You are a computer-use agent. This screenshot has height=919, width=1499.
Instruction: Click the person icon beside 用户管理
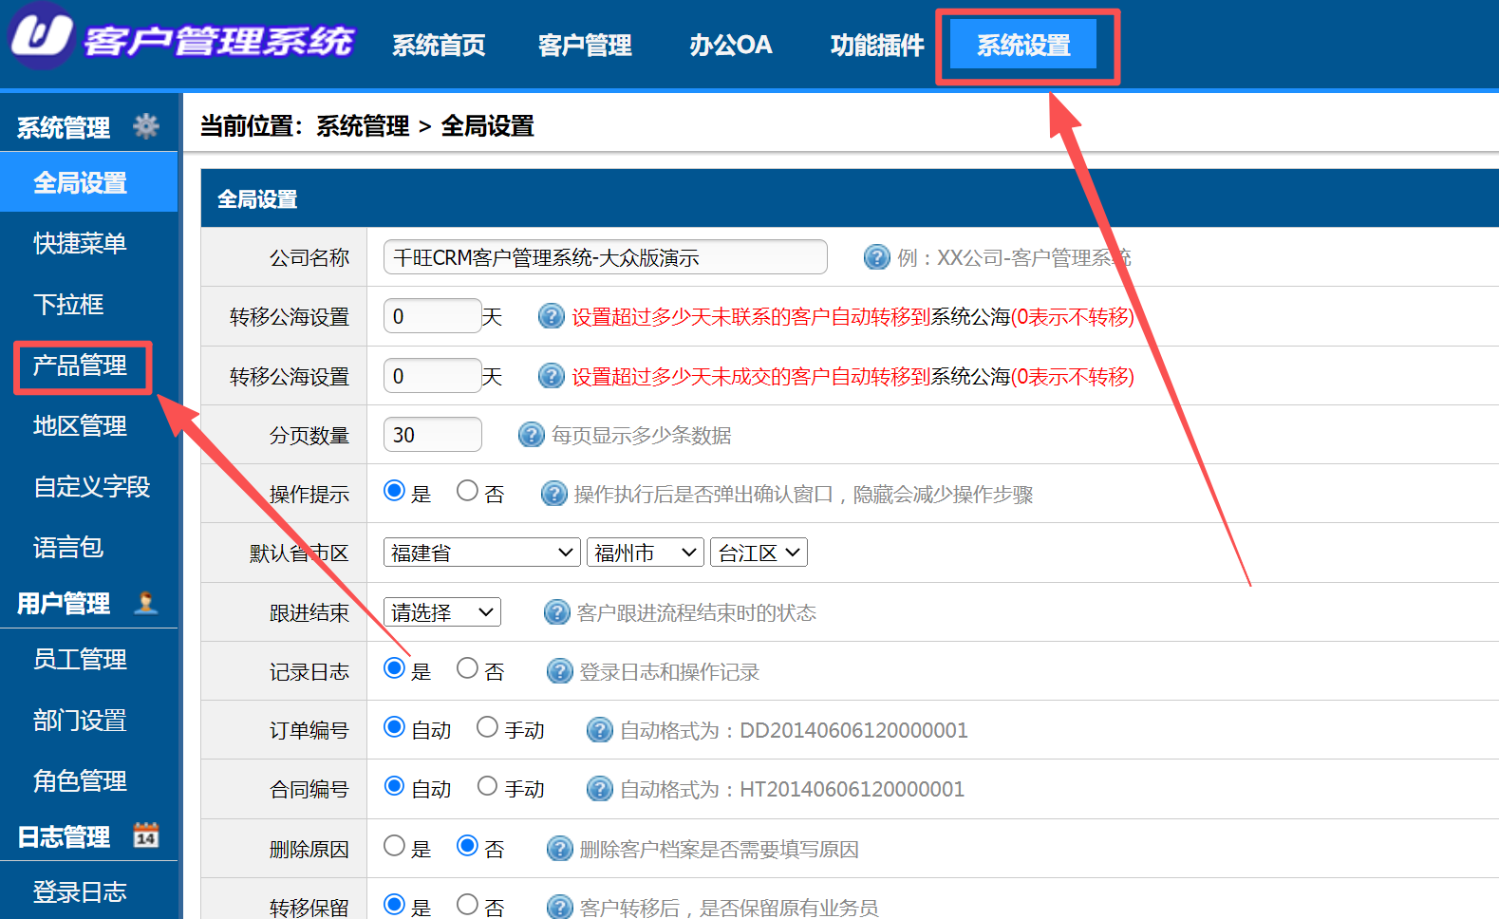[145, 603]
